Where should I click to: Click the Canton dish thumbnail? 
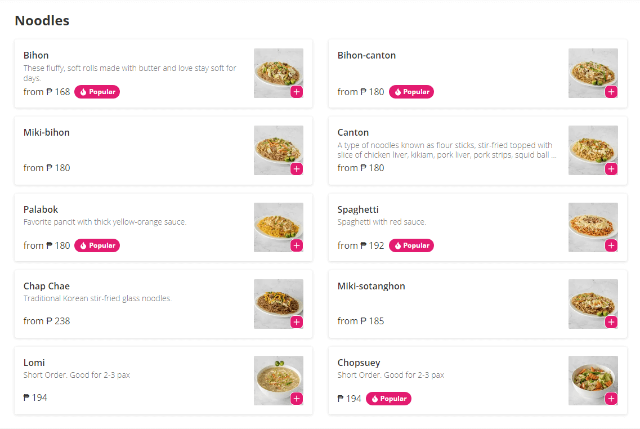coord(593,150)
